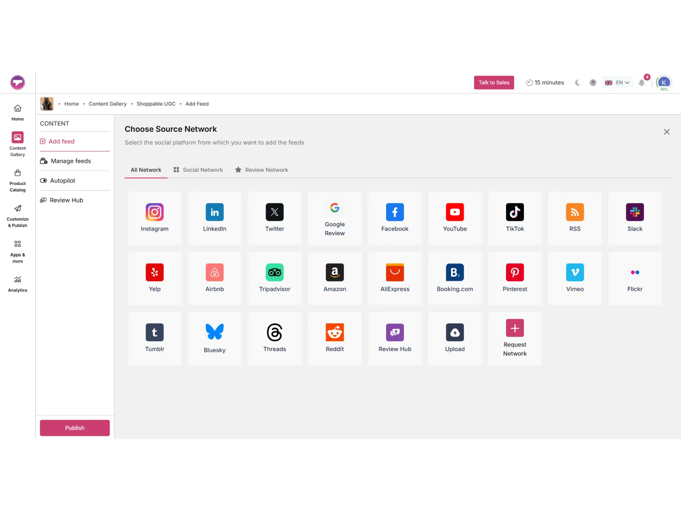The image size is (681, 511).
Task: Pick the TikTok network tile
Action: (x=515, y=218)
